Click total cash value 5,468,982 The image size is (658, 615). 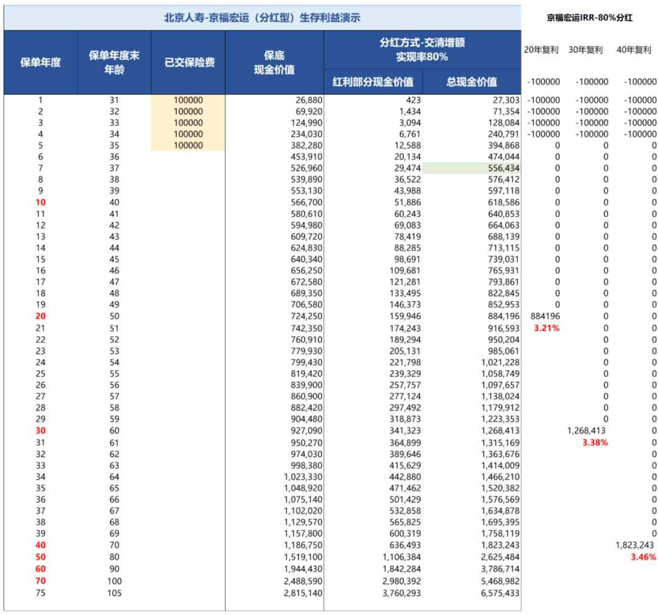[501, 581]
